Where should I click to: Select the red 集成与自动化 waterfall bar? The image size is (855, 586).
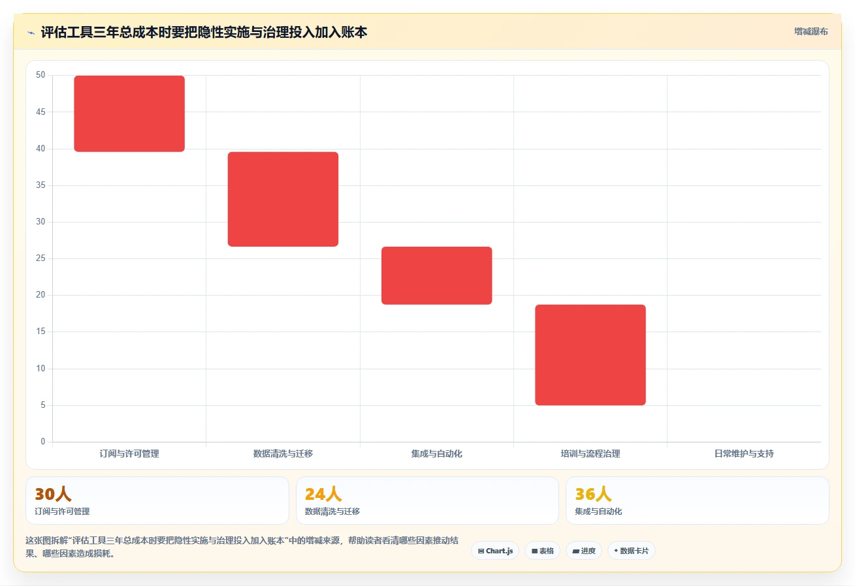click(437, 275)
